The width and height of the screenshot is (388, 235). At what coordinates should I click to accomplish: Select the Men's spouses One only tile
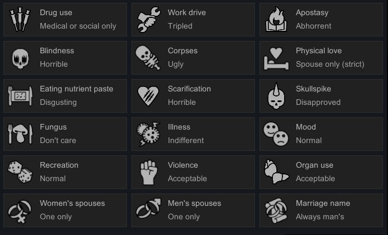(193, 210)
